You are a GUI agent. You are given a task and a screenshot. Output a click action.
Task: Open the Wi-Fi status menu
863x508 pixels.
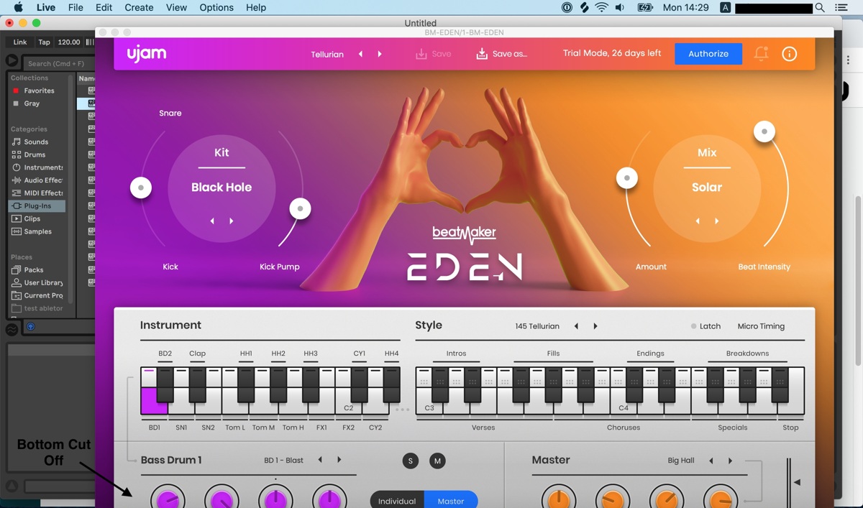tap(601, 7)
